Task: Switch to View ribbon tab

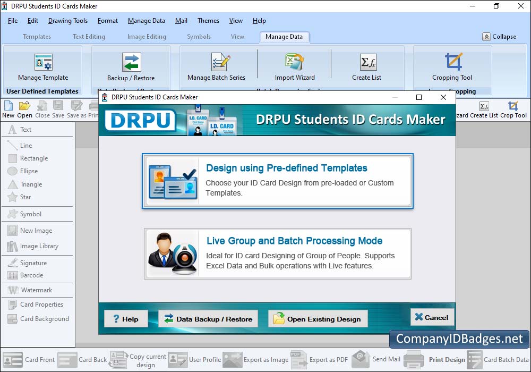Action: [x=237, y=37]
